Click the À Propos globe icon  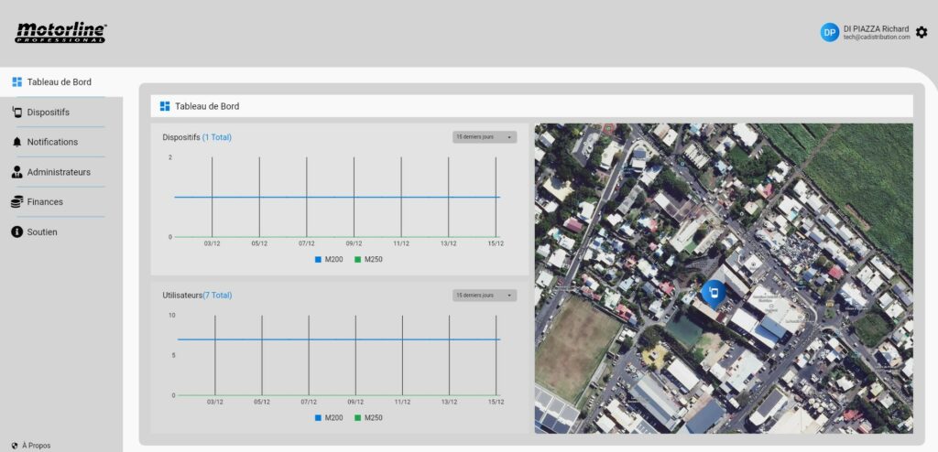tap(16, 446)
